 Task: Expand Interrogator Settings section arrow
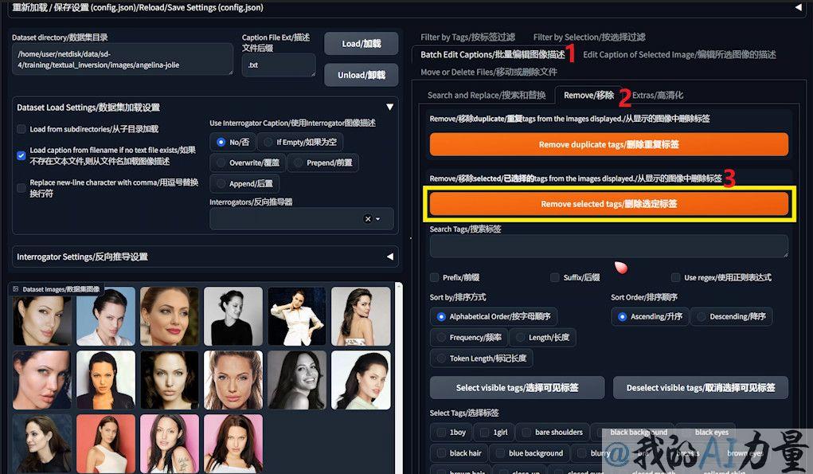(389, 257)
